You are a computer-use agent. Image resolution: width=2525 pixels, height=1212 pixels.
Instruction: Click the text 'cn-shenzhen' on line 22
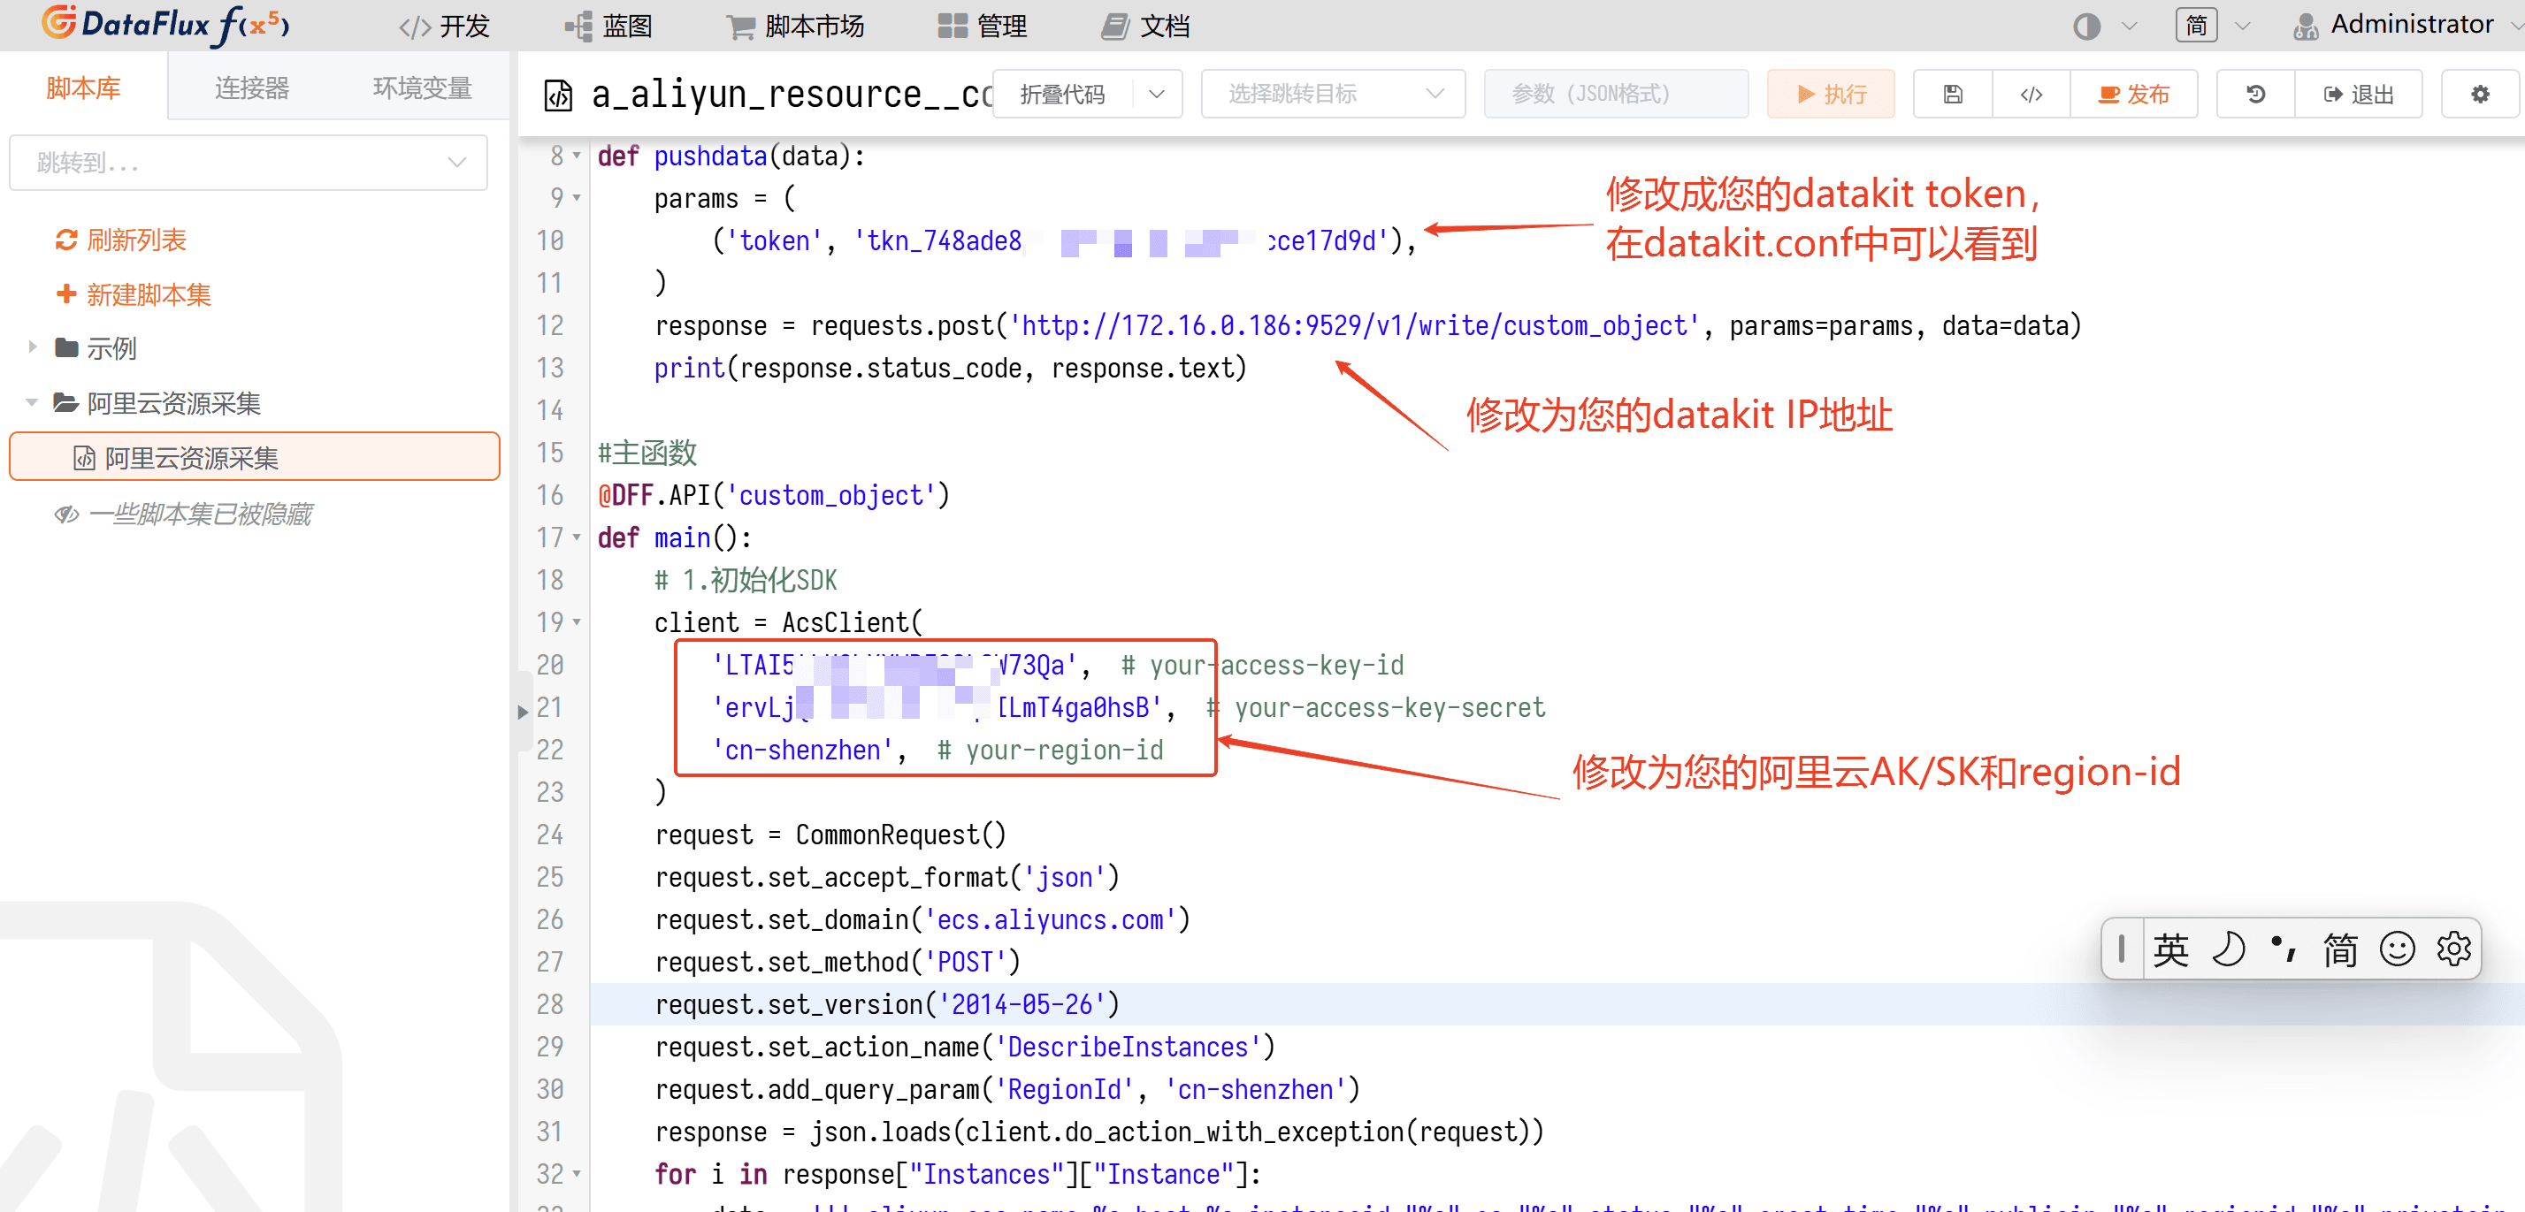pyautogui.click(x=802, y=750)
